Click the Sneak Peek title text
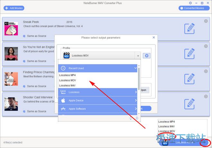The width and height of the screenshot is (212, 148). 31,22
